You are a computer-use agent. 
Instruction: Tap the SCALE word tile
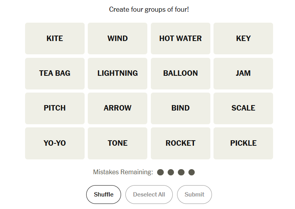point(243,108)
